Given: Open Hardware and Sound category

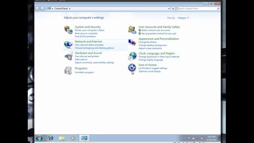Looking at the screenshot, I should (88, 53).
